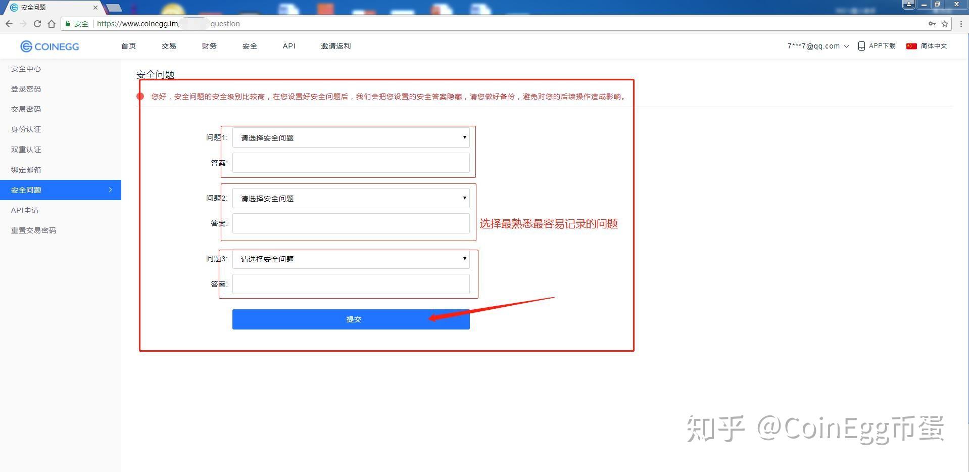This screenshot has height=472, width=969.
Task: Open the Chrome three-dot menu
Action: [x=961, y=24]
